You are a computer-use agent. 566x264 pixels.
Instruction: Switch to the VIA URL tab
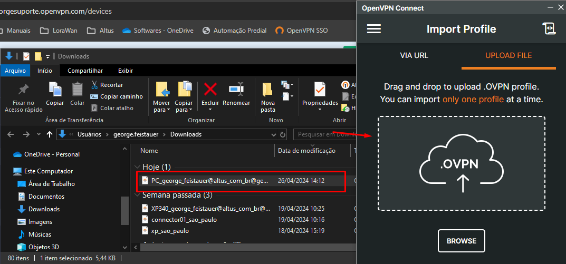pyautogui.click(x=414, y=55)
